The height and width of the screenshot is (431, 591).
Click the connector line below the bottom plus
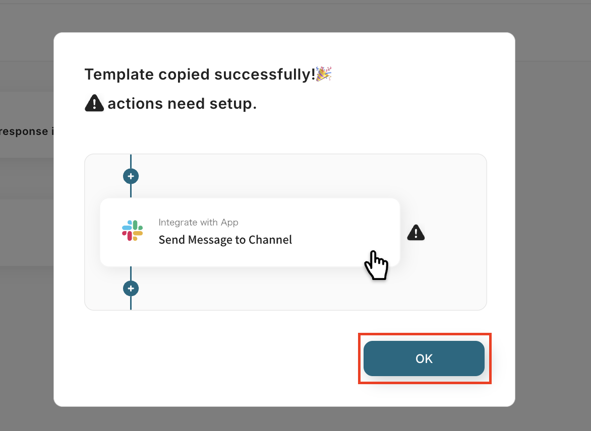[x=131, y=303]
